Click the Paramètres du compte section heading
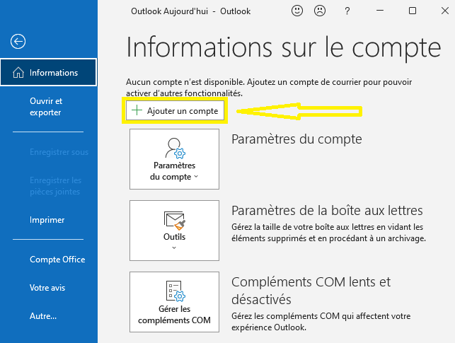 (x=296, y=139)
